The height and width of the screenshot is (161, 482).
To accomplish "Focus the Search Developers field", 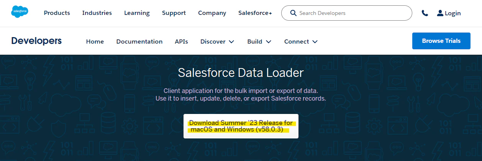I will click(347, 13).
